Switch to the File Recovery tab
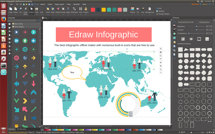The width and height of the screenshot is (215, 134). point(22,129)
